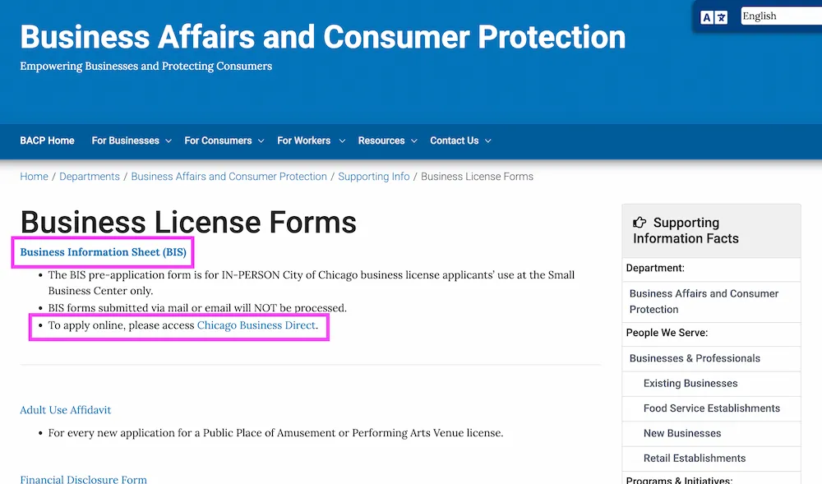
Task: Open the For Consumers menu
Action: tap(218, 141)
